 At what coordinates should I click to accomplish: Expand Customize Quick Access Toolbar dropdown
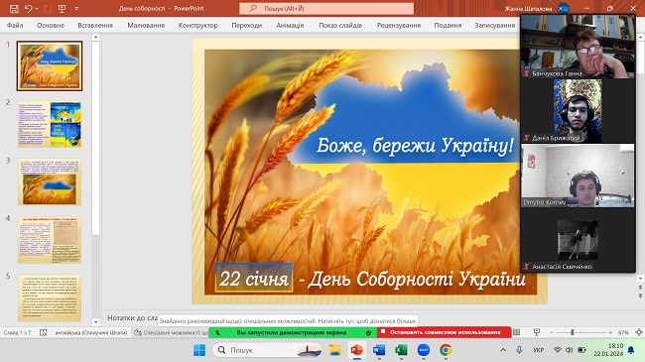[x=76, y=8]
